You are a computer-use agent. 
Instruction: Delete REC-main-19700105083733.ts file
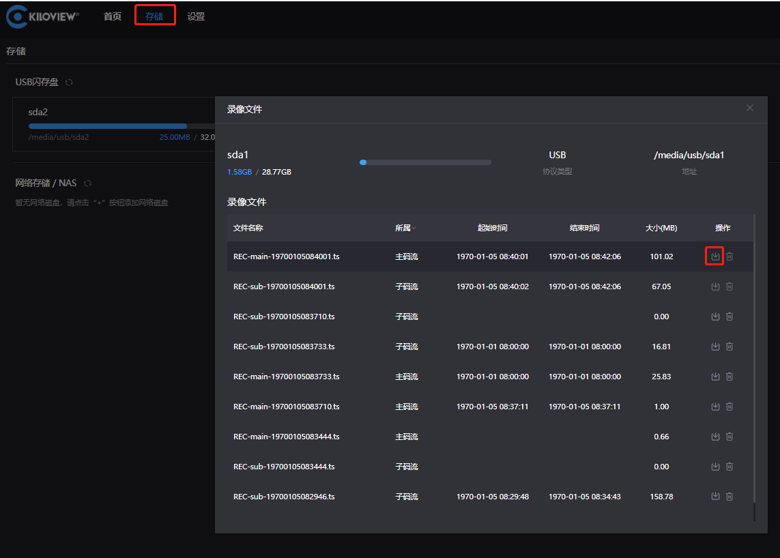[730, 377]
